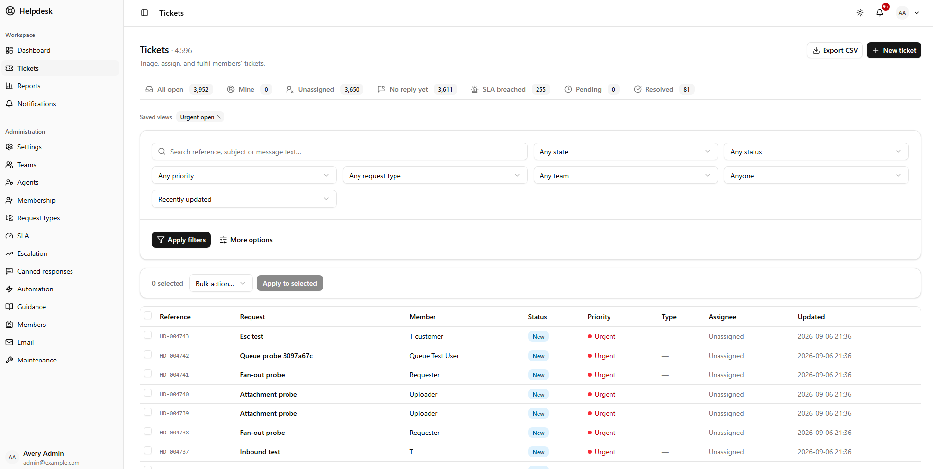
Task: Show More options for filters
Action: [x=246, y=240]
